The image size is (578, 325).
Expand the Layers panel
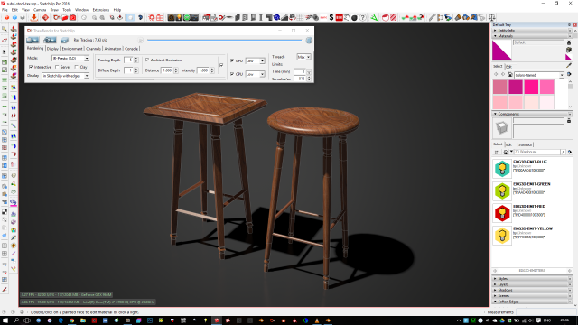(495, 284)
